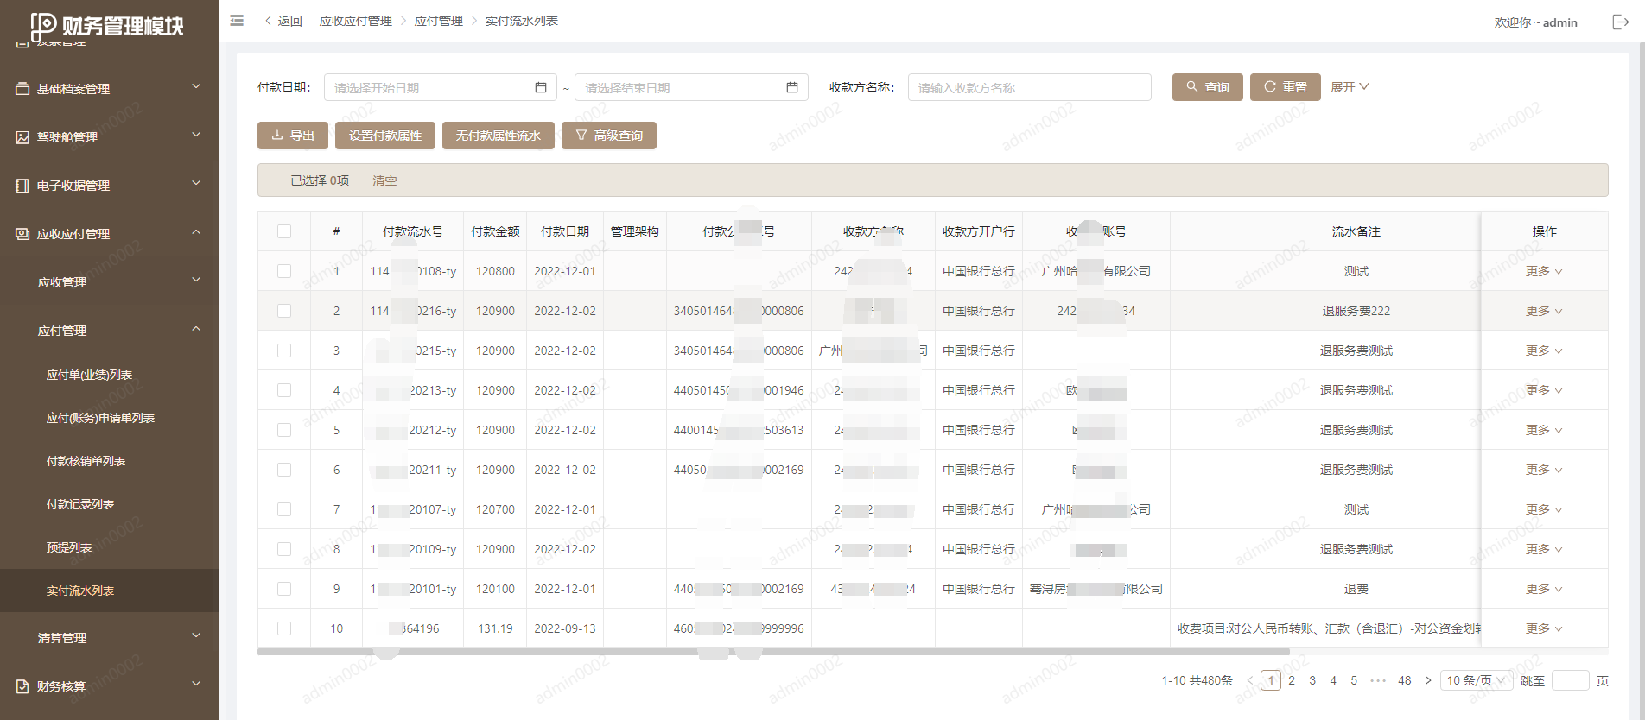The width and height of the screenshot is (1645, 720).
Task: Click the 基础档案管理 briefcase icon
Action: [22, 89]
